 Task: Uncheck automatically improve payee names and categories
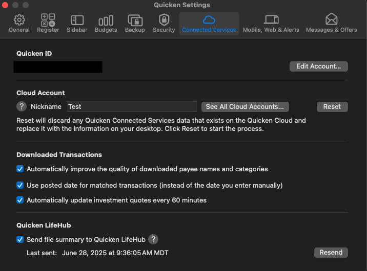20,169
